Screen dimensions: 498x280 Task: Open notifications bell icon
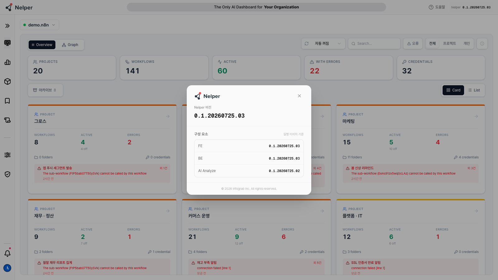click(7, 253)
